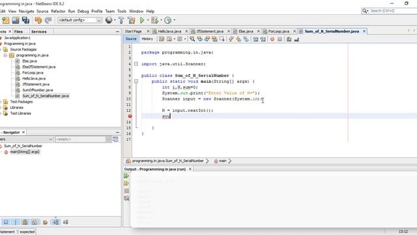The height and width of the screenshot is (235, 417).
Task: Toggle the History view button
Action: (x=147, y=39)
